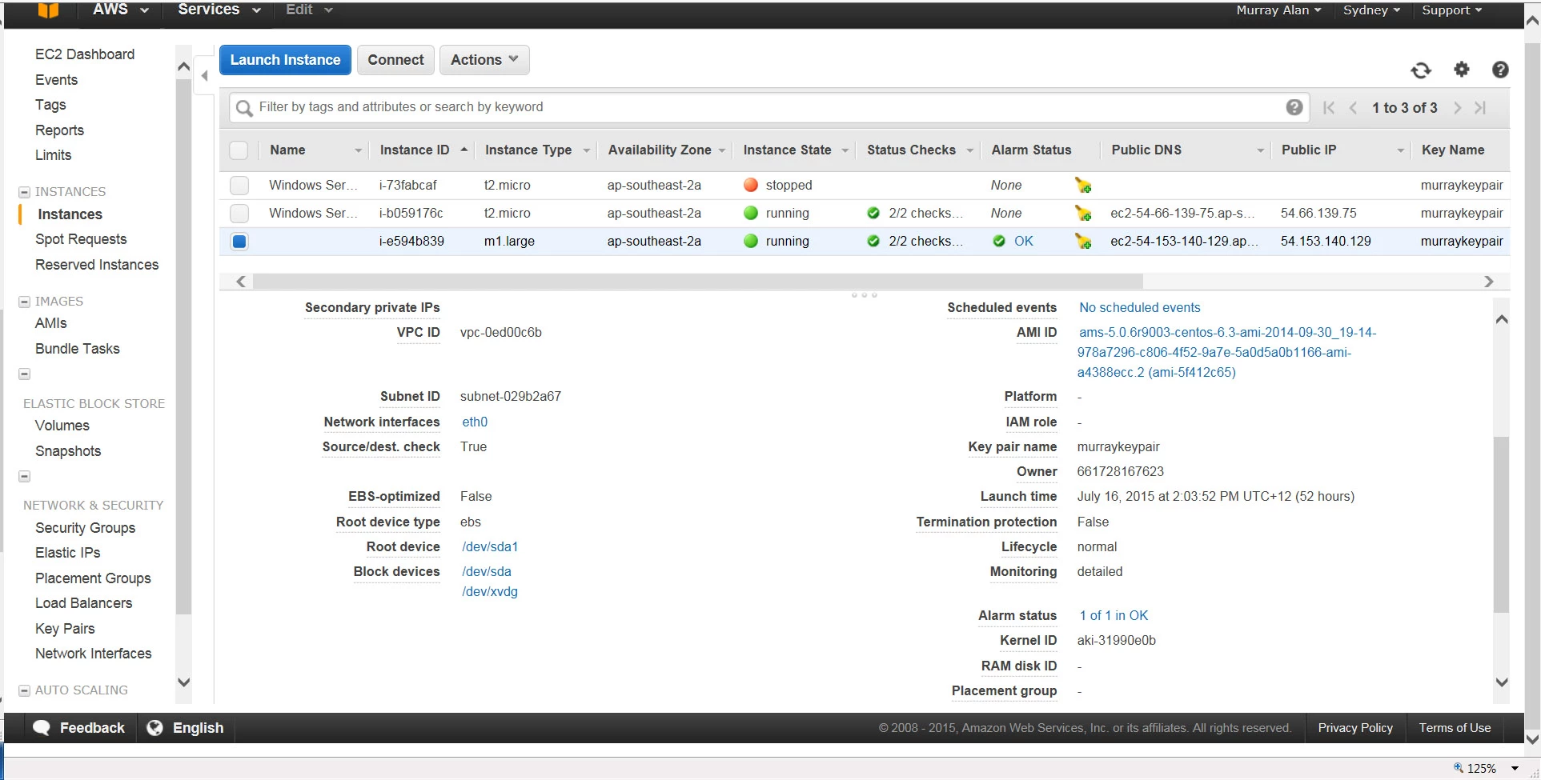Go to previous page of instances

(x=1353, y=108)
